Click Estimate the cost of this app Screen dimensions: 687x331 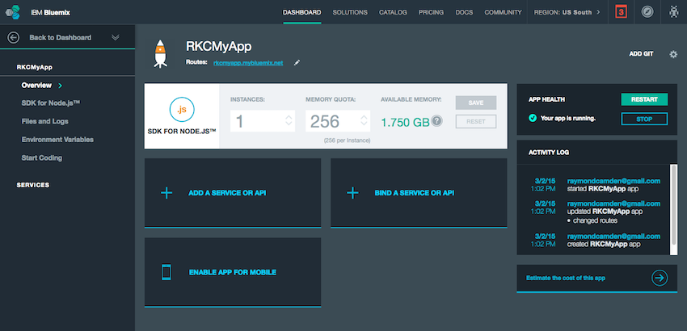click(x=566, y=278)
